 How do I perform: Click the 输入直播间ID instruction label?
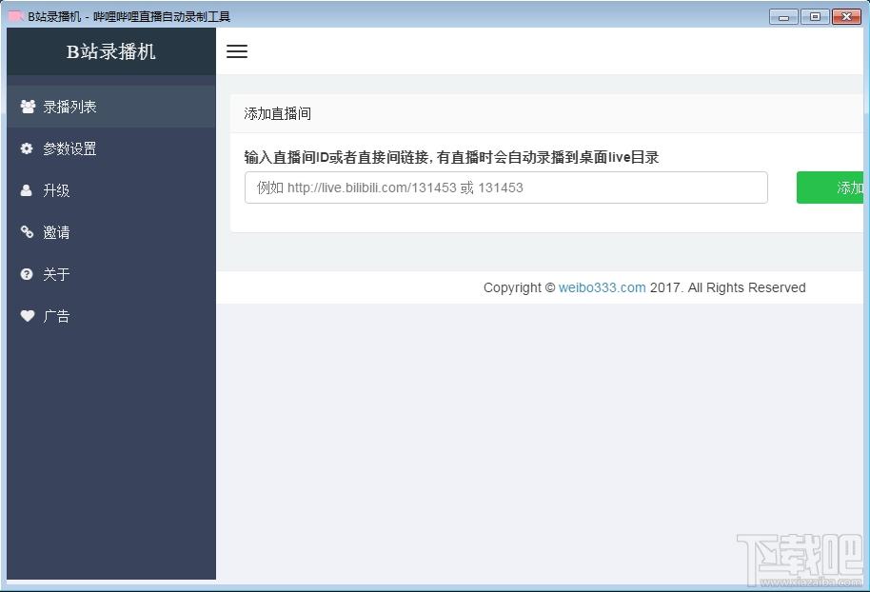[x=451, y=158]
